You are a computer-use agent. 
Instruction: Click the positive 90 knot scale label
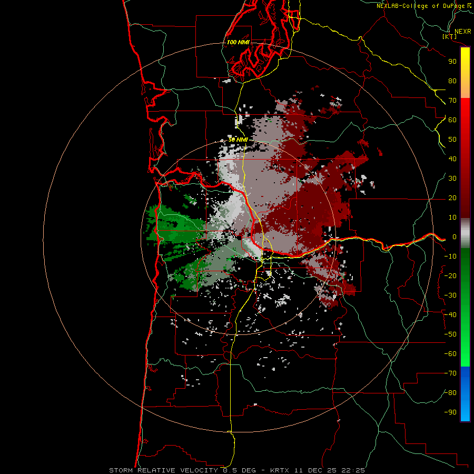[452, 62]
